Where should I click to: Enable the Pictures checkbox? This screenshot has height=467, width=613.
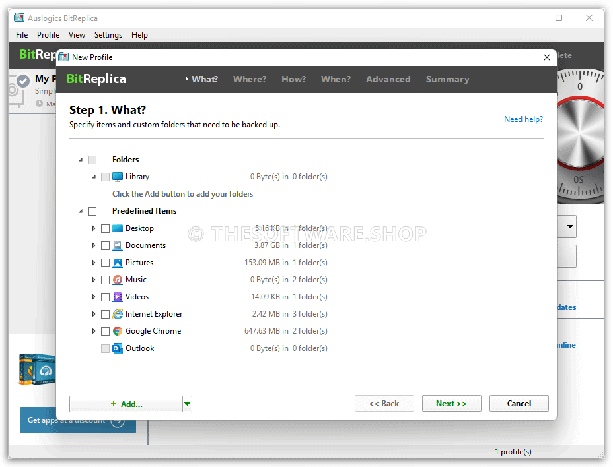tap(105, 263)
